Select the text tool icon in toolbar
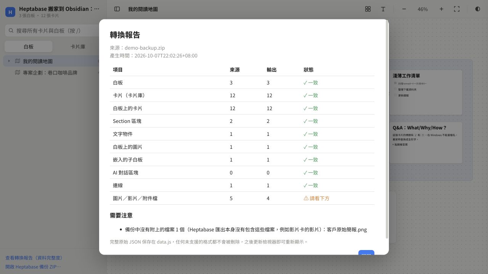Viewport: 488px width, 274px height. click(383, 9)
